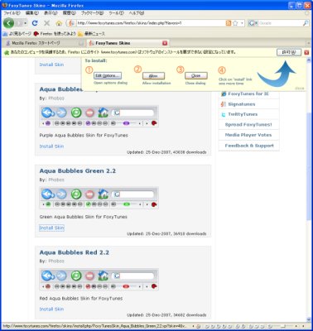Click 'Updated: 25-Dec-2007, 43638 downloads' text
Viewport: 313px width, 331px height.
coord(166,152)
